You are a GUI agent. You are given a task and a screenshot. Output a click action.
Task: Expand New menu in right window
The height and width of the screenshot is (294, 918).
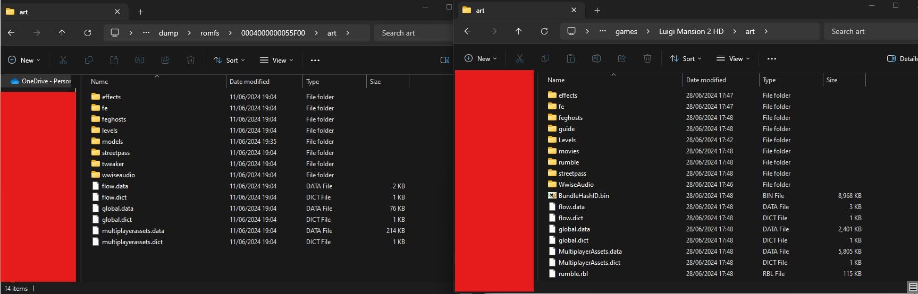pos(480,58)
